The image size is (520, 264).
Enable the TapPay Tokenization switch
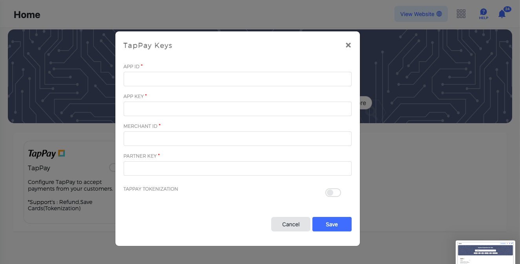[333, 193]
